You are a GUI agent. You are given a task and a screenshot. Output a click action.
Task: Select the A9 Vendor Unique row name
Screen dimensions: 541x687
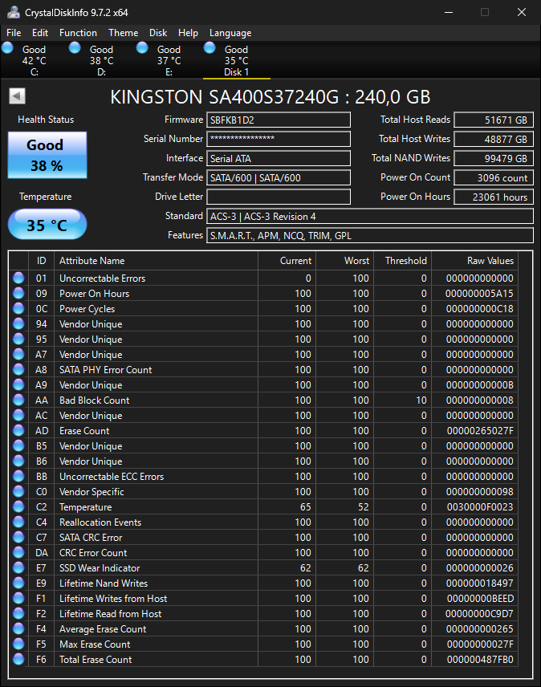(x=91, y=384)
